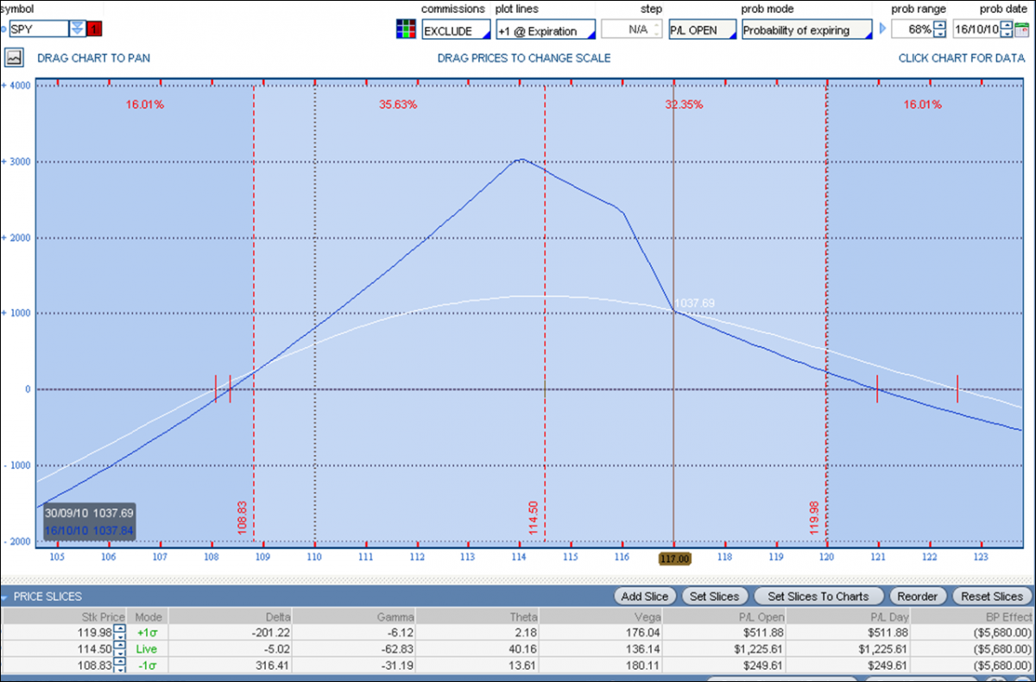The height and width of the screenshot is (682, 1036).
Task: Click the Vega column header
Action: point(603,616)
